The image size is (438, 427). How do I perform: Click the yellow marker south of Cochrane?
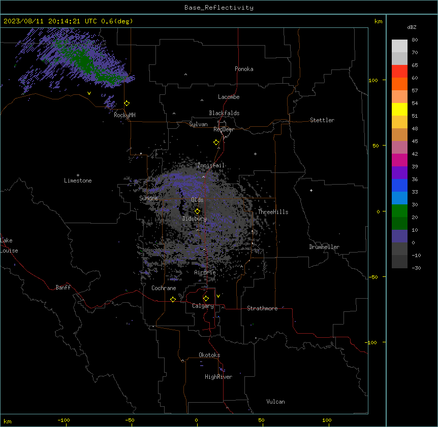[x=173, y=299]
